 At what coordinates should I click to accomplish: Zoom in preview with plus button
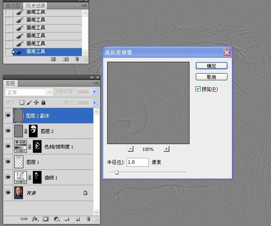167,149
